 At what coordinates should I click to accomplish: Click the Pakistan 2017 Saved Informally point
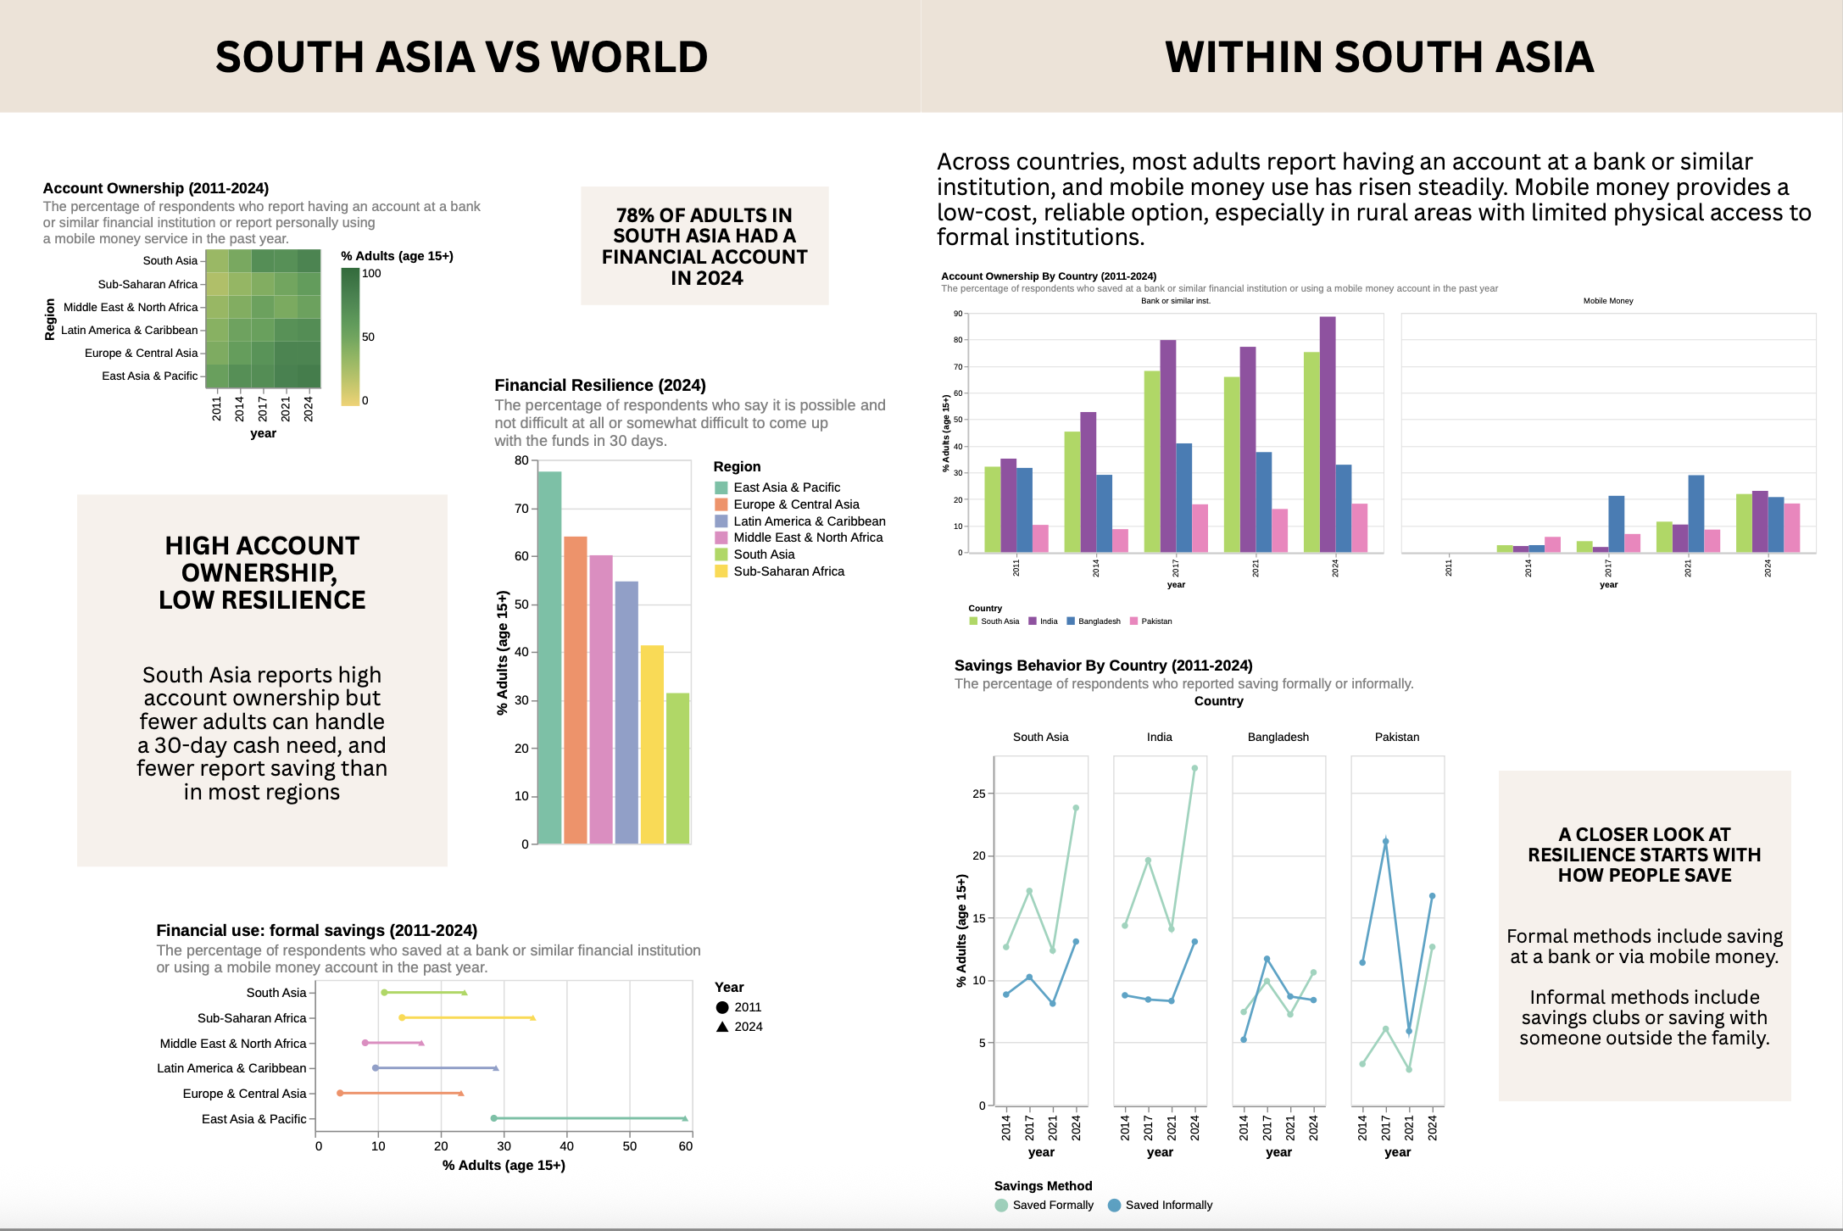(1385, 842)
